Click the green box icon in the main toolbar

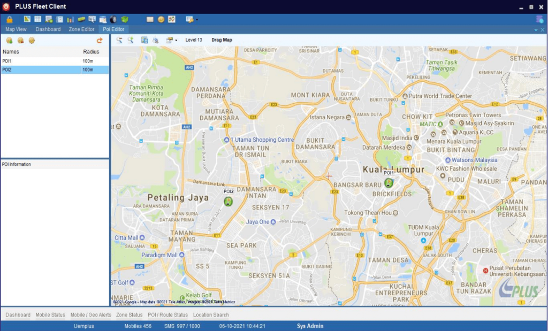(124, 19)
